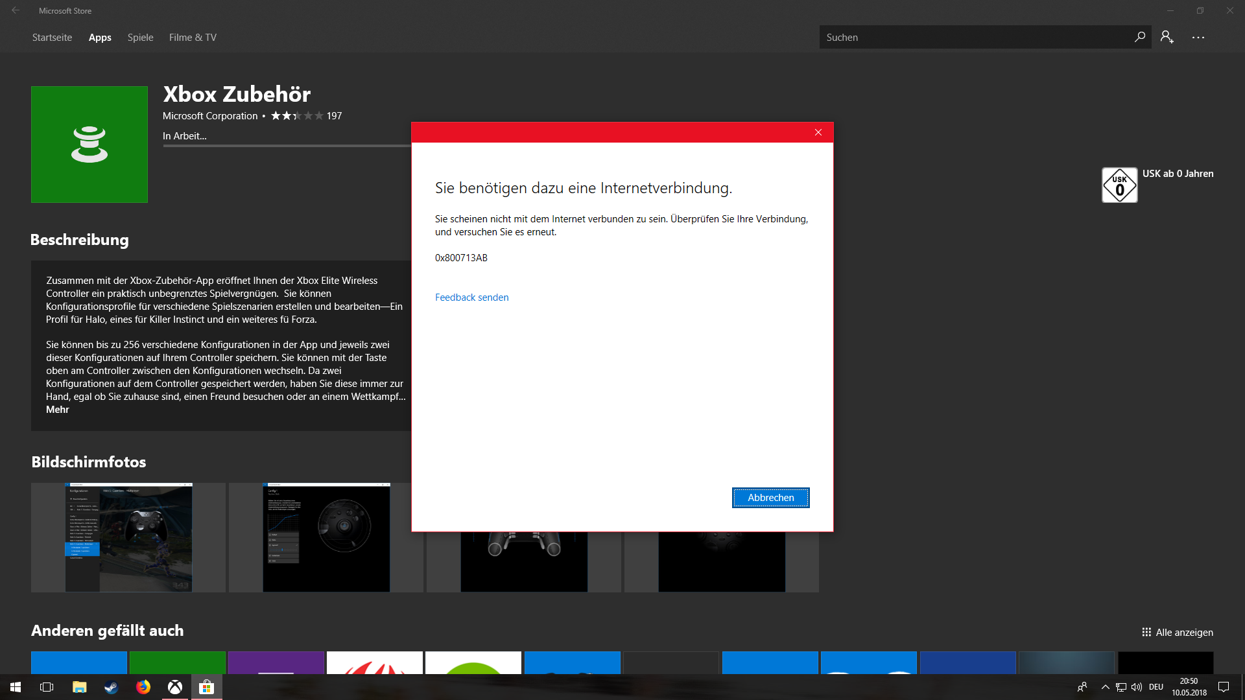The width and height of the screenshot is (1245, 700).
Task: Click the back arrow in Microsoft Store
Action: point(16,10)
